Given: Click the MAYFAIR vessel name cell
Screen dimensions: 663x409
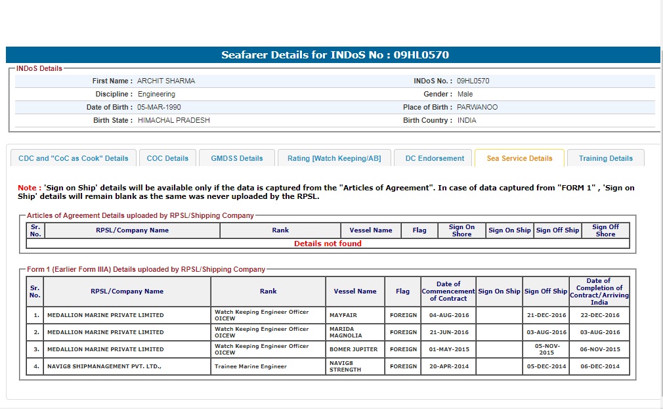Looking at the screenshot, I should [354, 315].
